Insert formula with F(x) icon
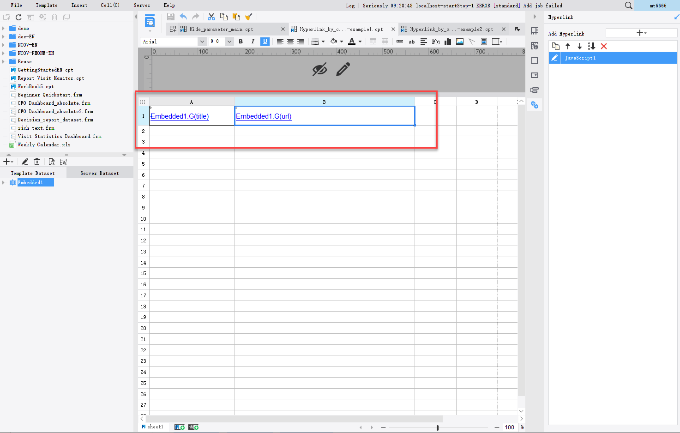Screen dimensions: 680x433 coord(435,42)
